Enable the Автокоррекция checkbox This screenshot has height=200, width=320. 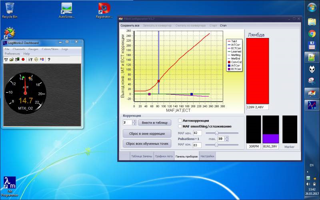(180, 120)
